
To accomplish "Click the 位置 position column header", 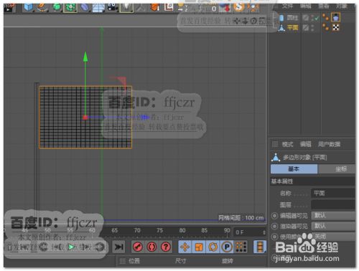I will click(134, 261).
